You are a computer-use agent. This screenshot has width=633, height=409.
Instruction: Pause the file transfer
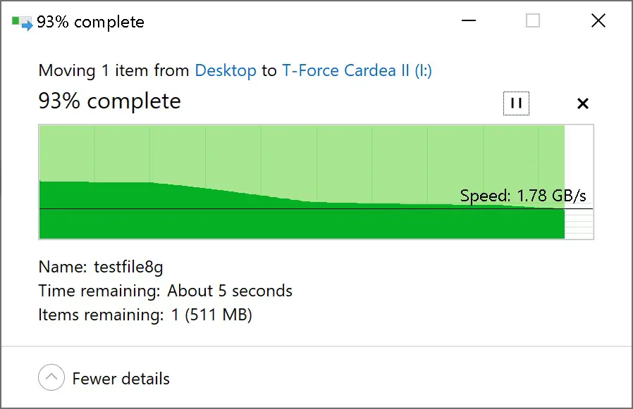516,103
